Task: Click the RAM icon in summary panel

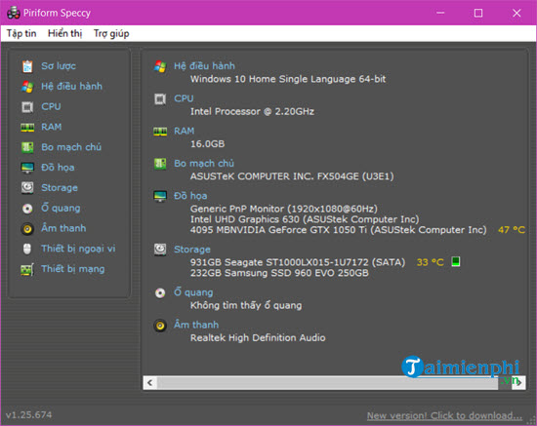Action: 160,132
